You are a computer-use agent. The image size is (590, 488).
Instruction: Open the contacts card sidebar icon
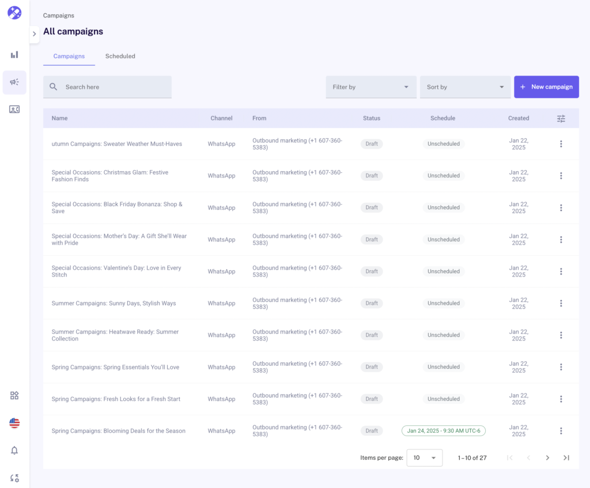[x=14, y=109]
